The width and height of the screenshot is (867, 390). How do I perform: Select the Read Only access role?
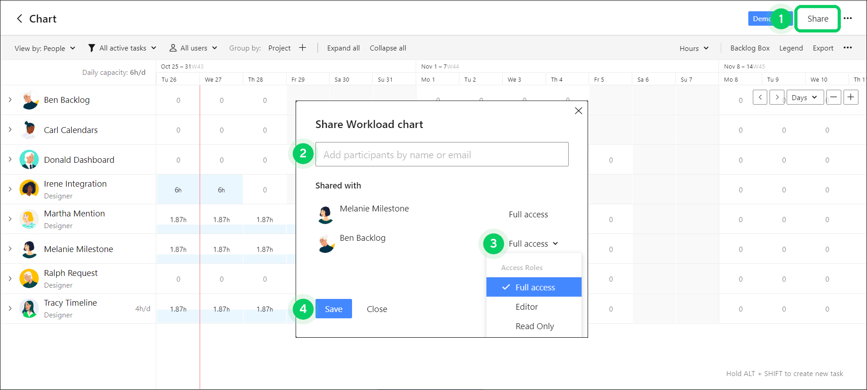pyautogui.click(x=534, y=326)
